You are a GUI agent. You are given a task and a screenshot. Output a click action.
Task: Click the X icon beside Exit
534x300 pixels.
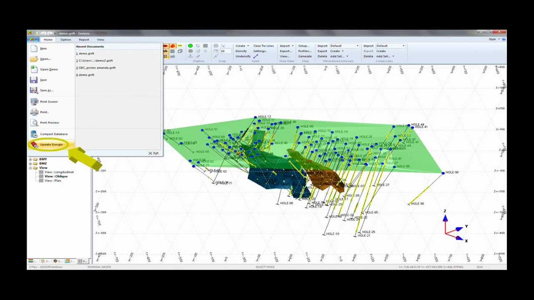pos(151,153)
